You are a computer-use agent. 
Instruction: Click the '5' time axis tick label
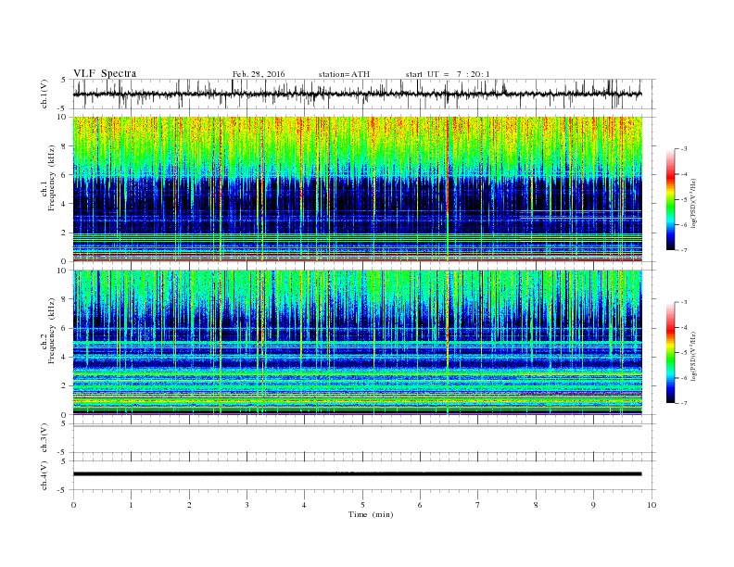point(362,505)
